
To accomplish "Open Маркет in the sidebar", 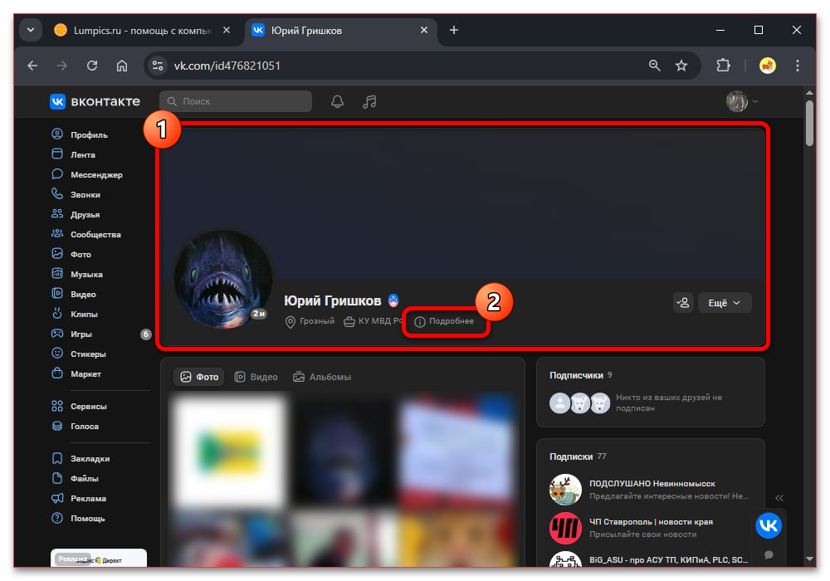I will coord(76,373).
